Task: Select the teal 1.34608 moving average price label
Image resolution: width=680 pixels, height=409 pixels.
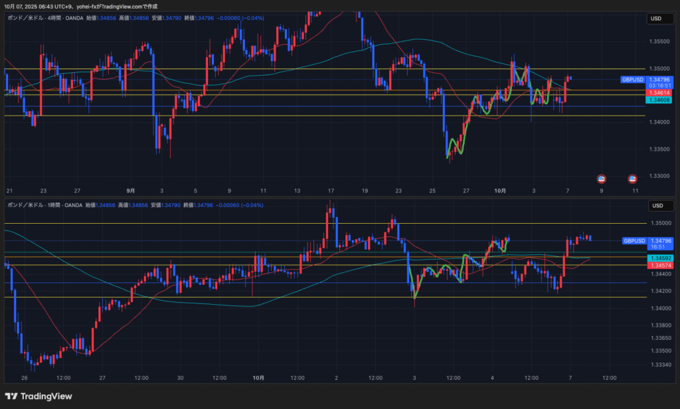Action: click(660, 100)
